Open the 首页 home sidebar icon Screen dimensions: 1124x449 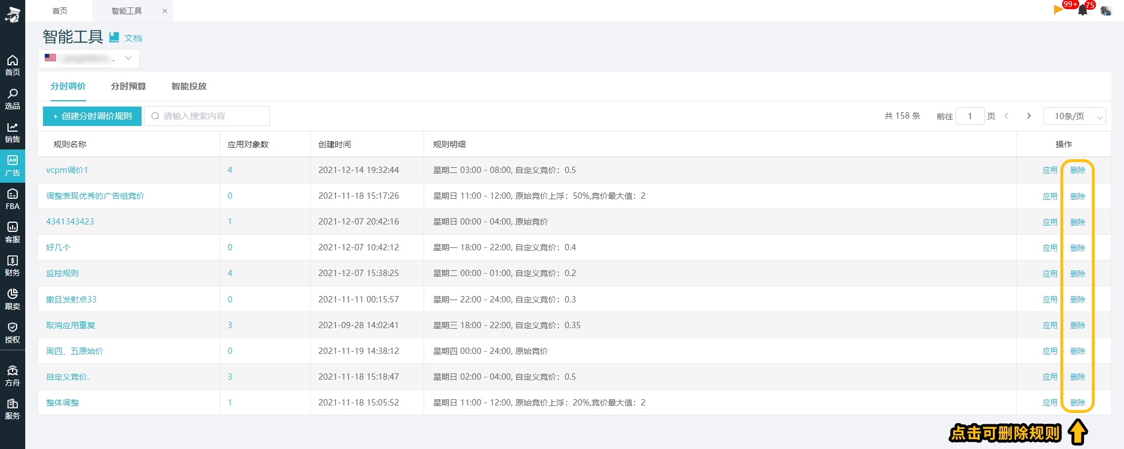(13, 65)
